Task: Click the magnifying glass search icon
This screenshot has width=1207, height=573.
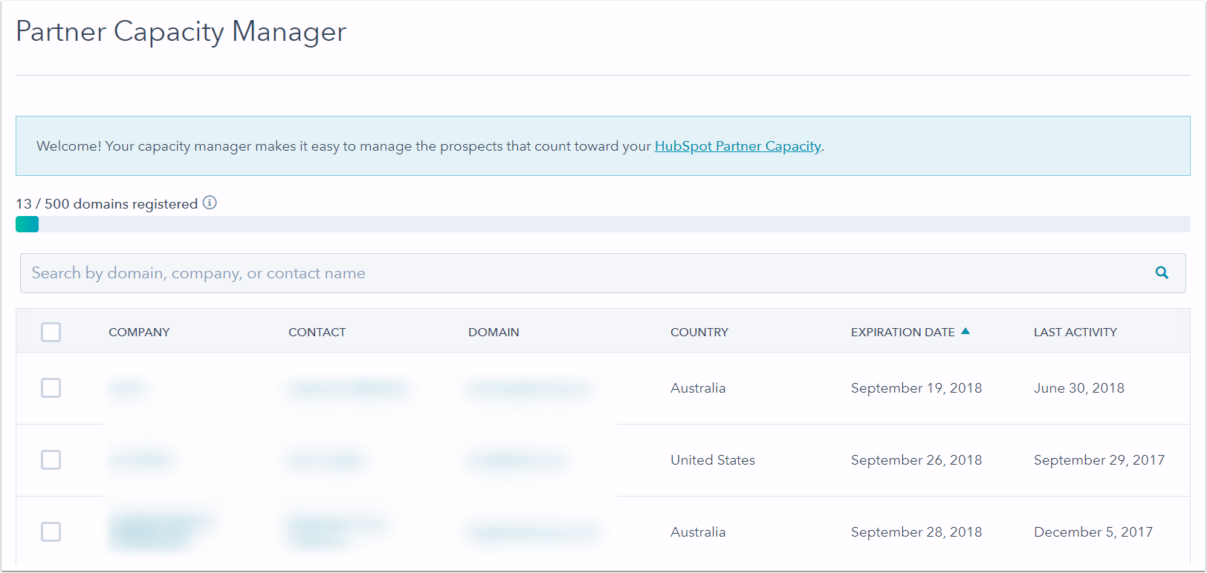Action: [1162, 273]
